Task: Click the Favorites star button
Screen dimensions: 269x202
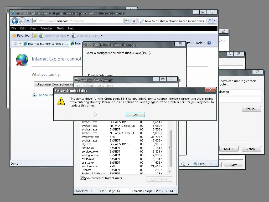Action: pos(20,36)
